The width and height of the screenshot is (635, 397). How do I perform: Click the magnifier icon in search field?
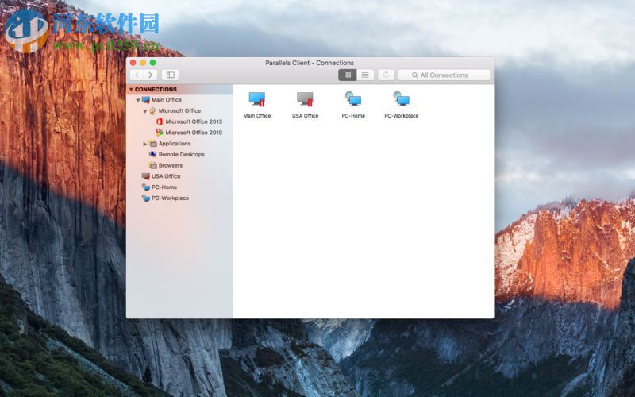414,75
